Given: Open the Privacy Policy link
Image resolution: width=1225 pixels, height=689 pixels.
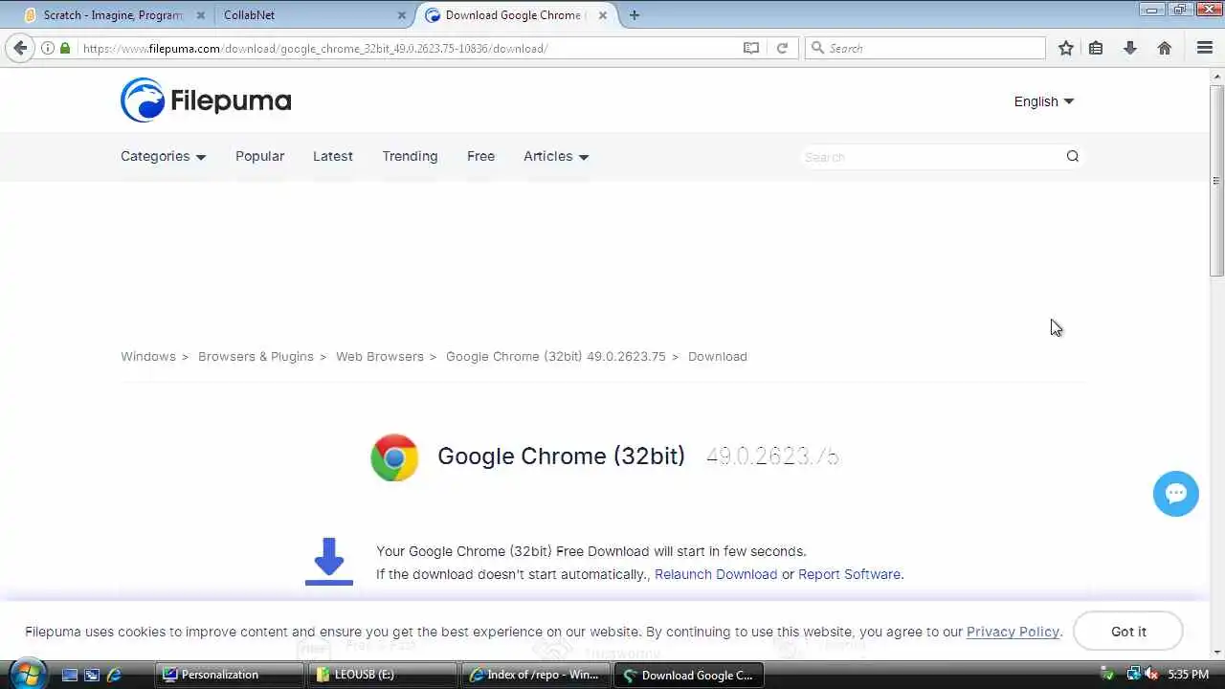Looking at the screenshot, I should 1013,632.
